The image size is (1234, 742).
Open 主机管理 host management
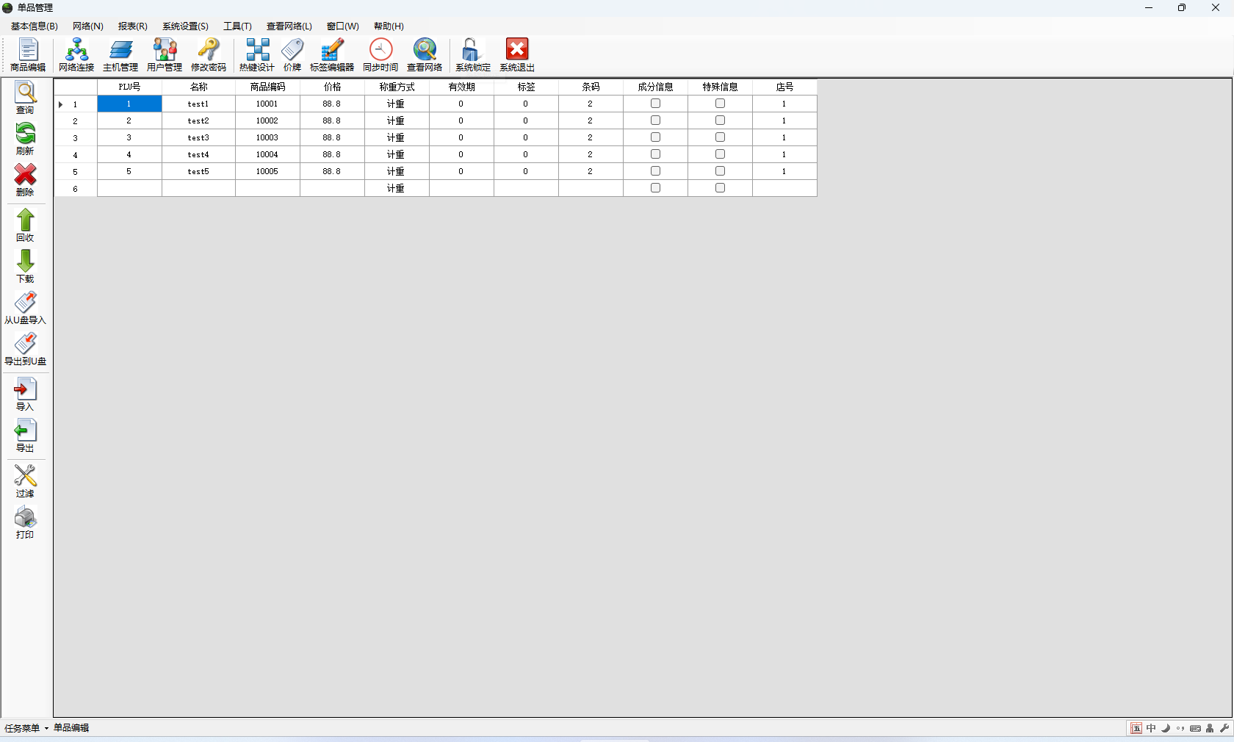click(x=120, y=55)
